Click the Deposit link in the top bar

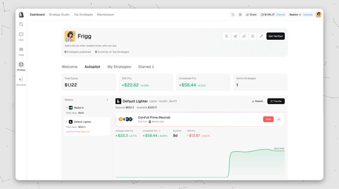pos(281,14)
